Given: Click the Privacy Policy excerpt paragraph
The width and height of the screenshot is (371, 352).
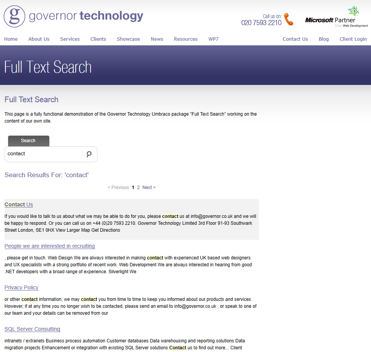Looking at the screenshot, I should pyautogui.click(x=130, y=306).
